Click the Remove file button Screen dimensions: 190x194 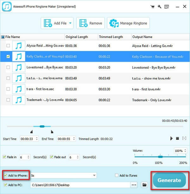pos(91,23)
